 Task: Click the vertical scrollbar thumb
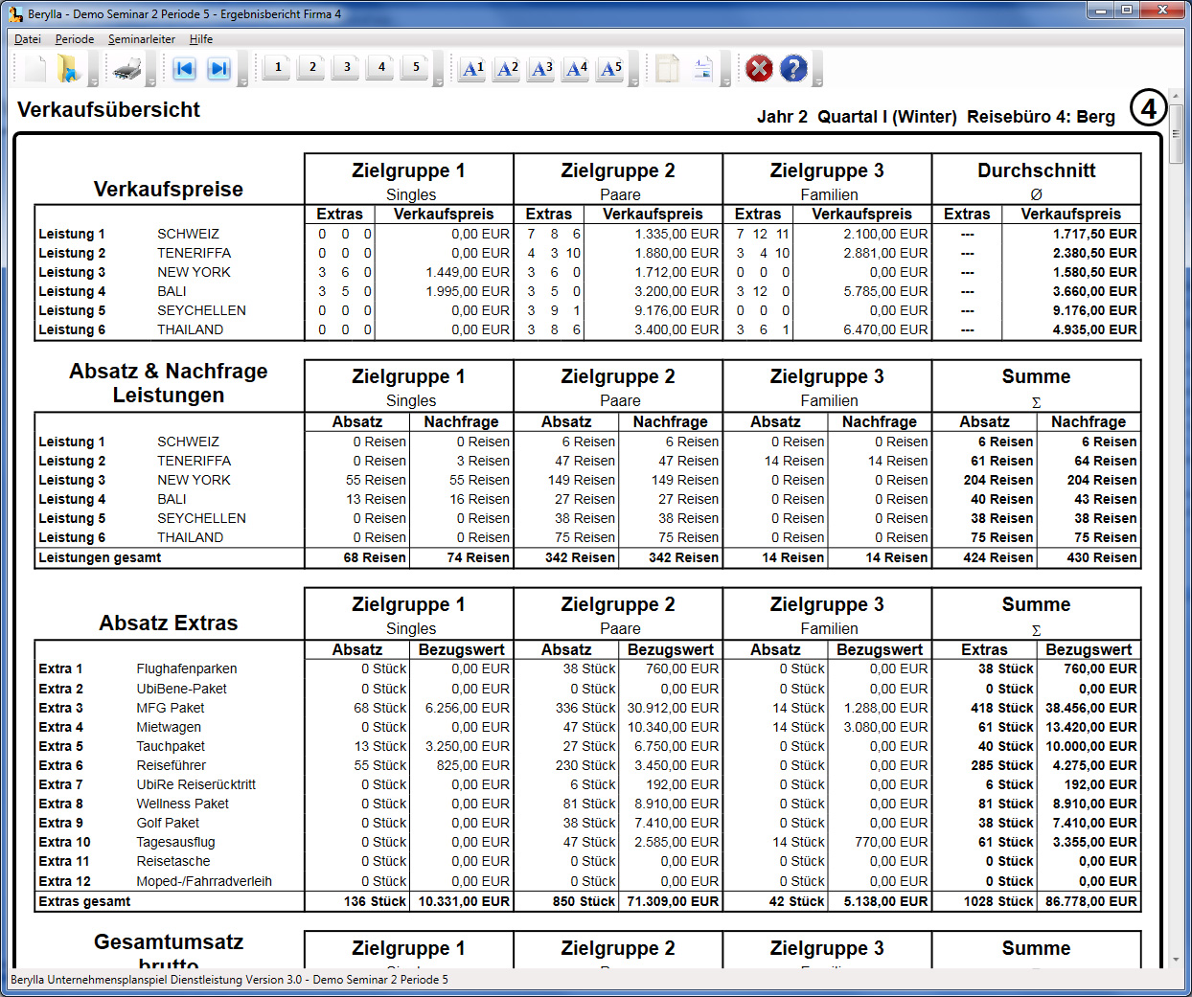(1176, 134)
